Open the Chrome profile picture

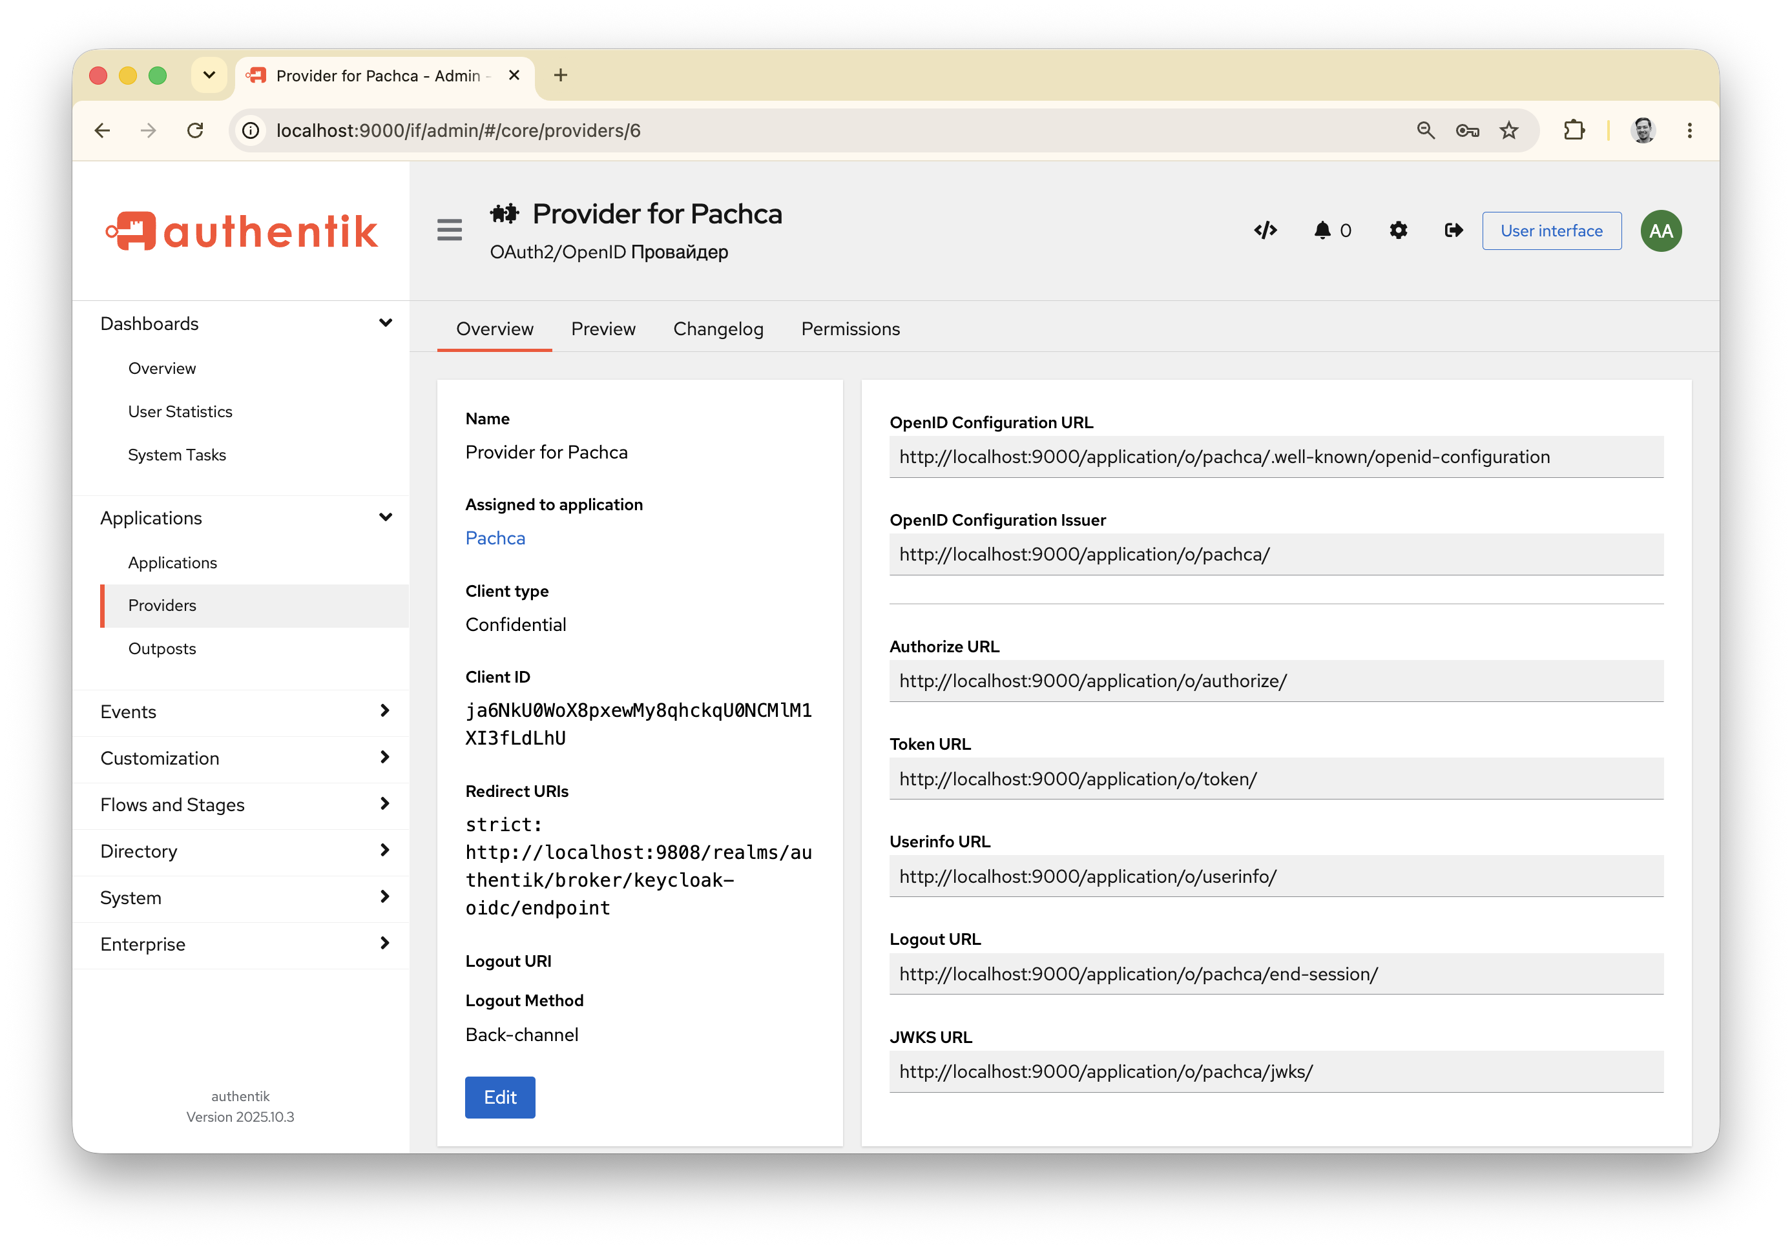1643,130
